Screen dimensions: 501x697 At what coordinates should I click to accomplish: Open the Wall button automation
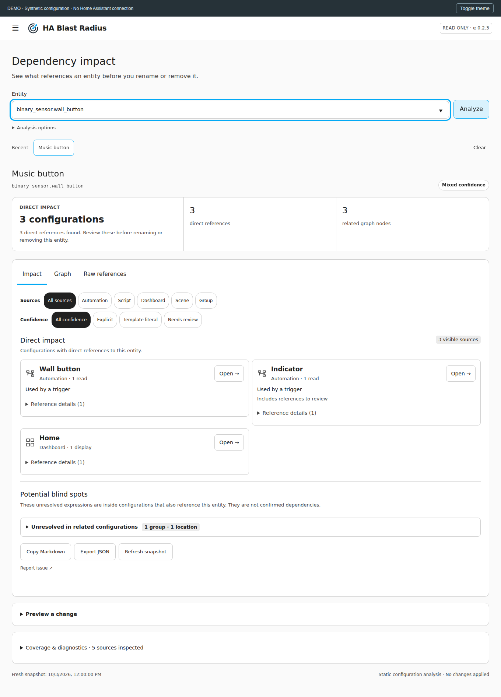click(x=229, y=374)
